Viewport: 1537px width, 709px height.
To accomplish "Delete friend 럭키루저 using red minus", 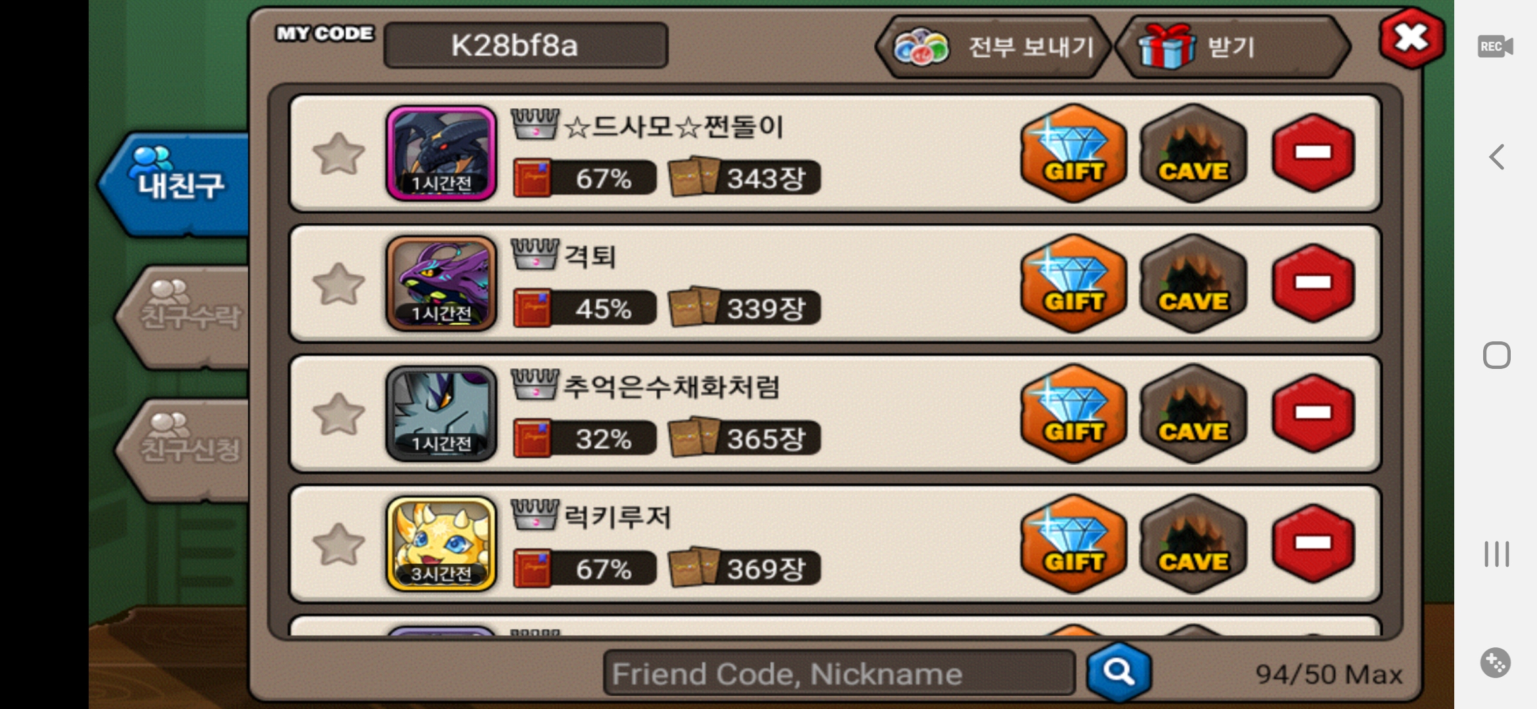I will [1313, 544].
